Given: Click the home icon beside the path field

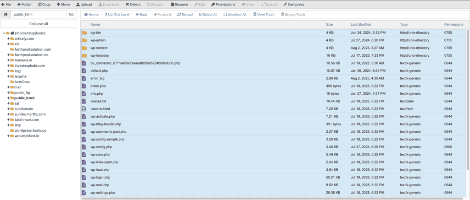Looking at the screenshot, I should tap(6, 14).
